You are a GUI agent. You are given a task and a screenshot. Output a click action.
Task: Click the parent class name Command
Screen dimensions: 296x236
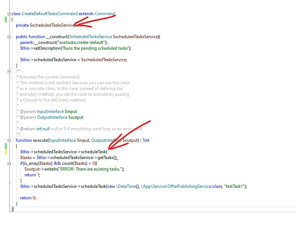pyautogui.click(x=105, y=14)
